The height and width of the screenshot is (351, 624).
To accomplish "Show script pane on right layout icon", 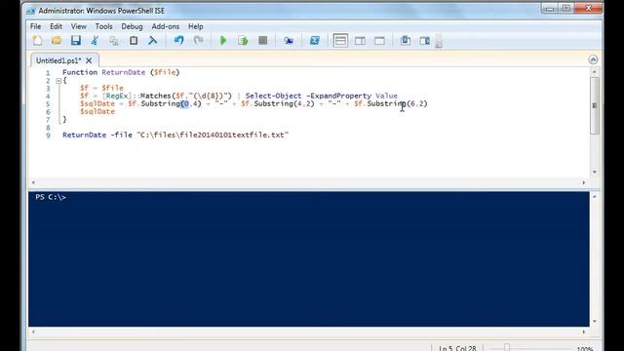I will (x=360, y=40).
